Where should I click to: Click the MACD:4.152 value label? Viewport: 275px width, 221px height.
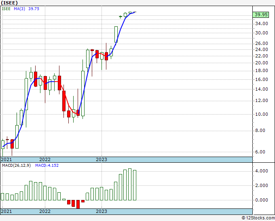tap(47, 166)
